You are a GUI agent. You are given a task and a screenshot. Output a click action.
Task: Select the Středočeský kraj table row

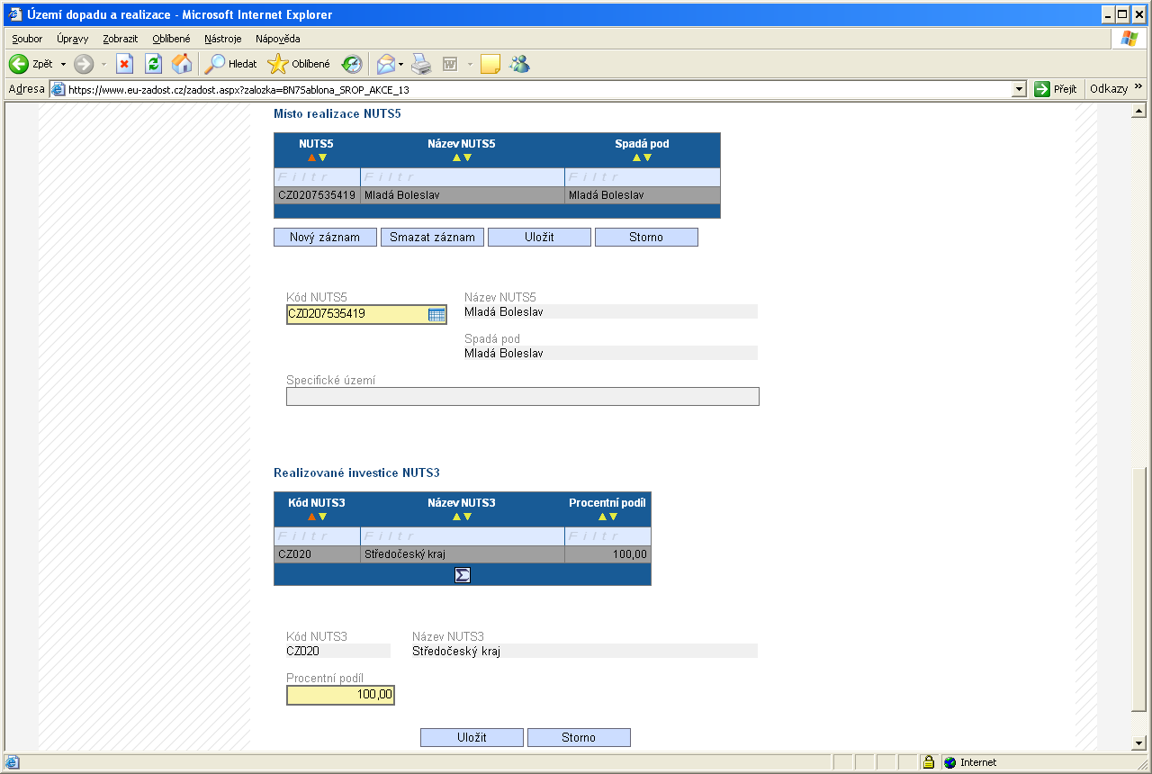point(463,554)
